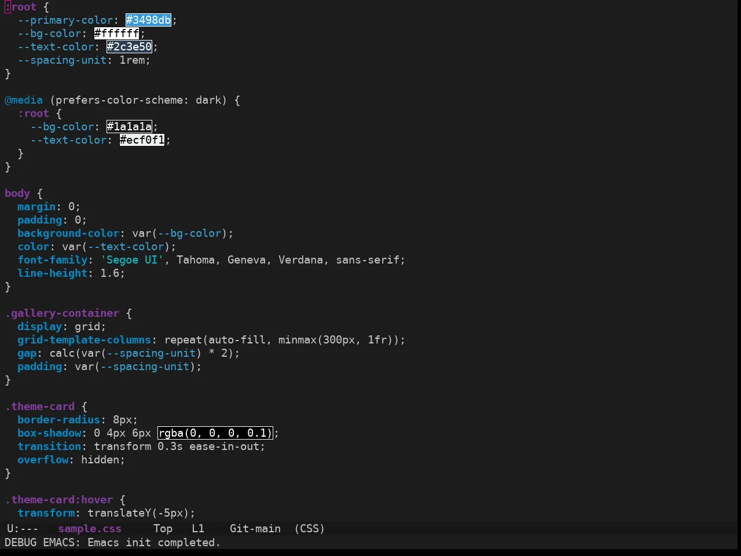Click the background-color property

(68, 233)
